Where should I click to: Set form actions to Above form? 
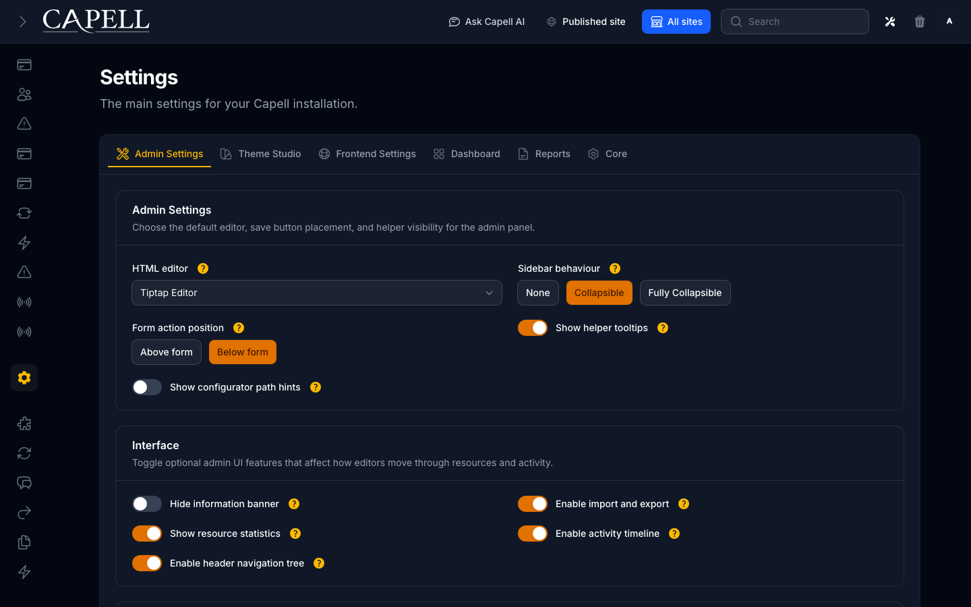[167, 352]
